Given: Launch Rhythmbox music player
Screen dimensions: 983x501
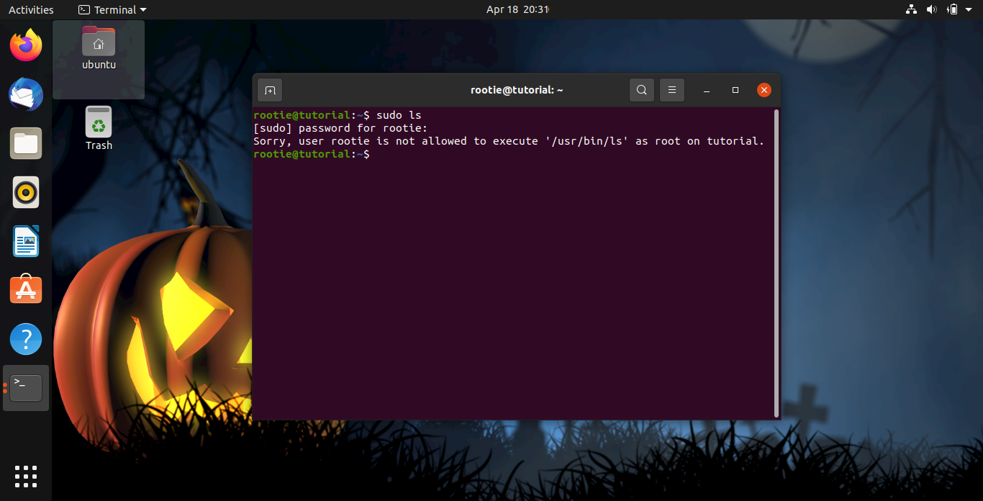Looking at the screenshot, I should (25, 192).
